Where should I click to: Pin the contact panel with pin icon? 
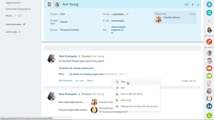pos(193,5)
